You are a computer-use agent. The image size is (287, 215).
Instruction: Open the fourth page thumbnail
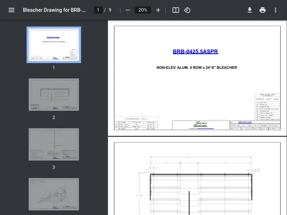pyautogui.click(x=54, y=194)
